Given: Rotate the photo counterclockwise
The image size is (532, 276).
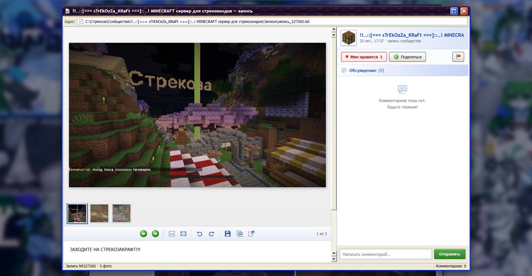Looking at the screenshot, I should 199,234.
